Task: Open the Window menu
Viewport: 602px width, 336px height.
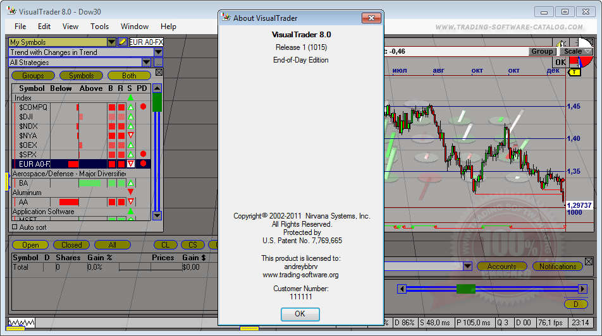Action: pyautogui.click(x=134, y=27)
